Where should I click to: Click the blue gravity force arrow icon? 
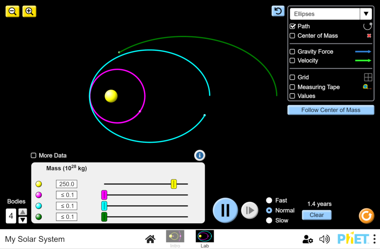click(363, 51)
